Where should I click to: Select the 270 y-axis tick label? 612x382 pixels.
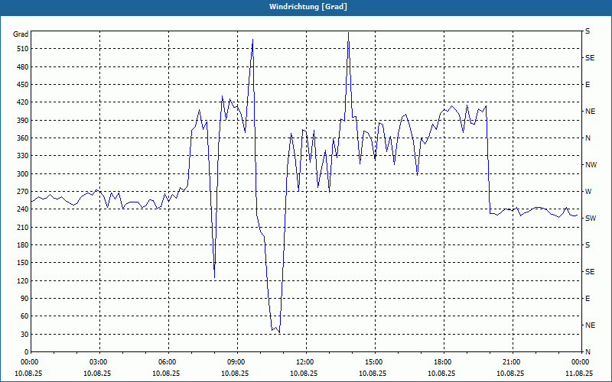coord(24,192)
